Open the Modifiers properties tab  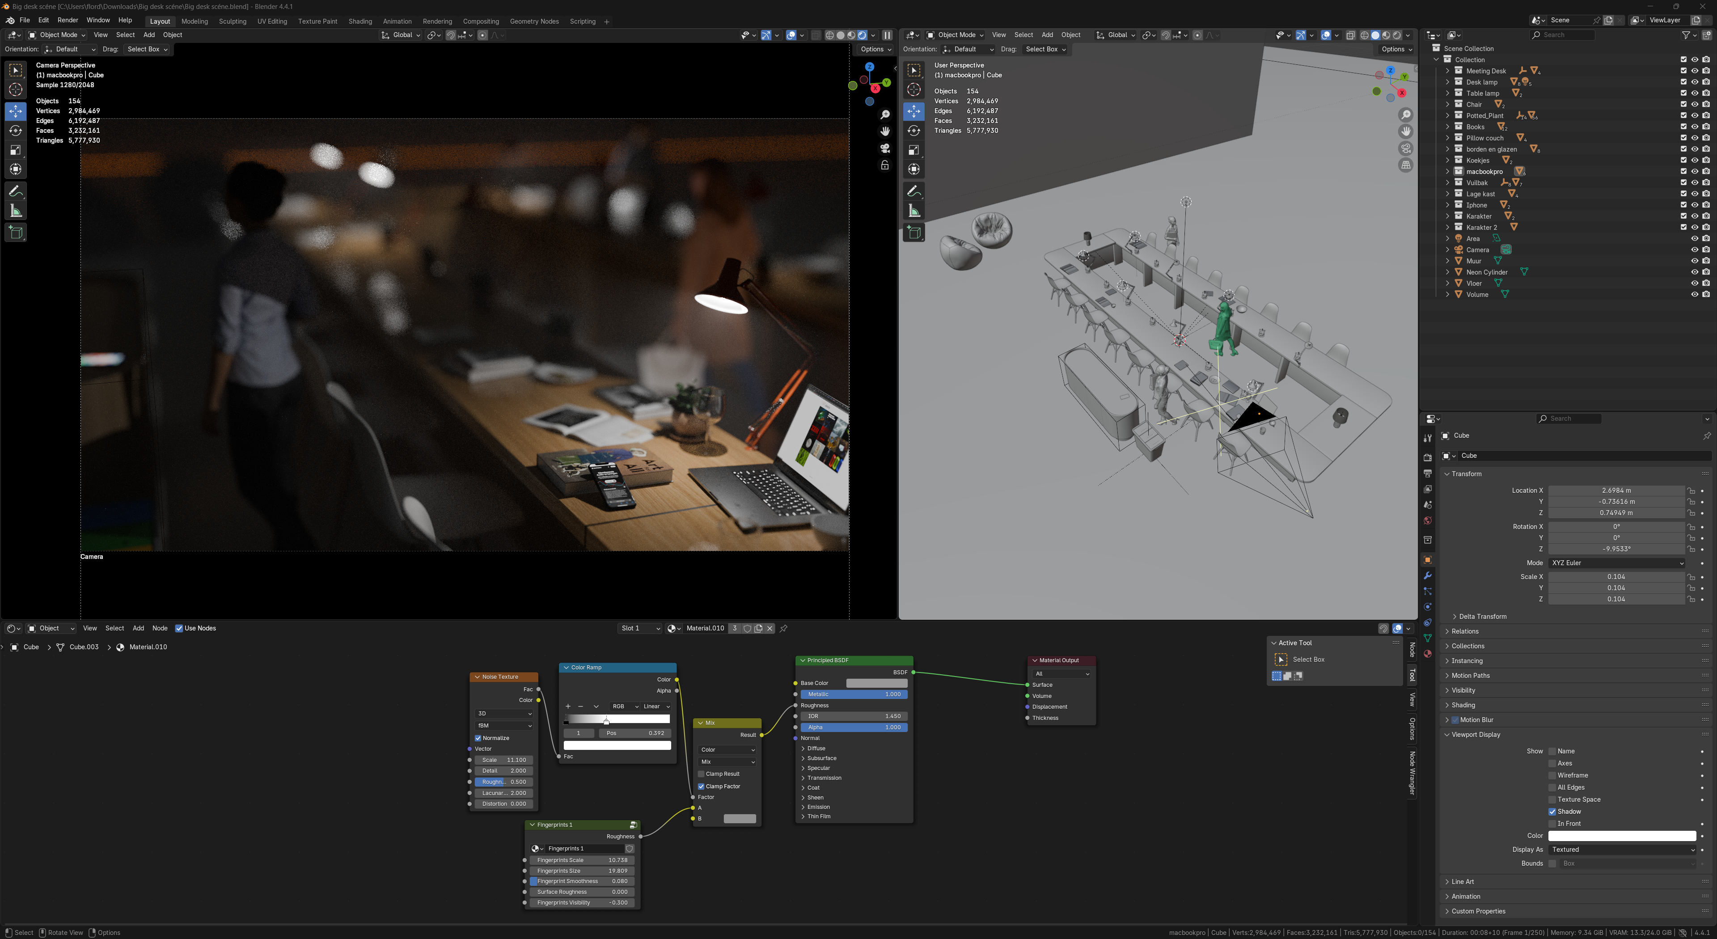(x=1427, y=576)
